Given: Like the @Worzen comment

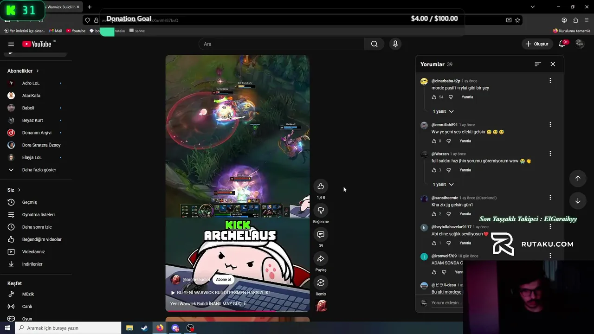Looking at the screenshot, I should click(x=434, y=170).
